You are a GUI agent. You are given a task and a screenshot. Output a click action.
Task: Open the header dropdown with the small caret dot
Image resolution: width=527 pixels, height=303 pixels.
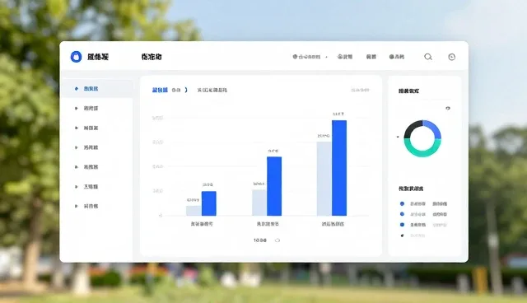[309, 57]
